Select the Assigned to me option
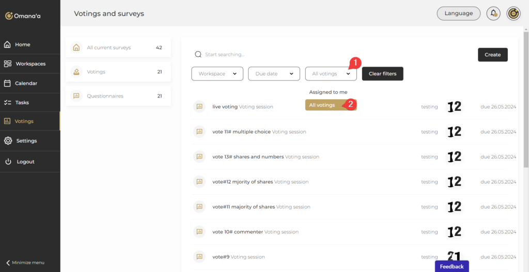This screenshot has height=272, width=529. pos(328,92)
